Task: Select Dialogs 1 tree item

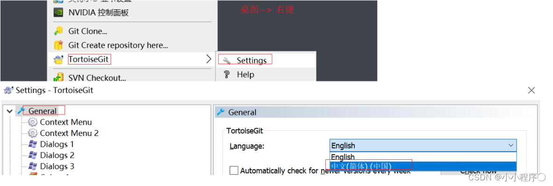Action: point(57,144)
